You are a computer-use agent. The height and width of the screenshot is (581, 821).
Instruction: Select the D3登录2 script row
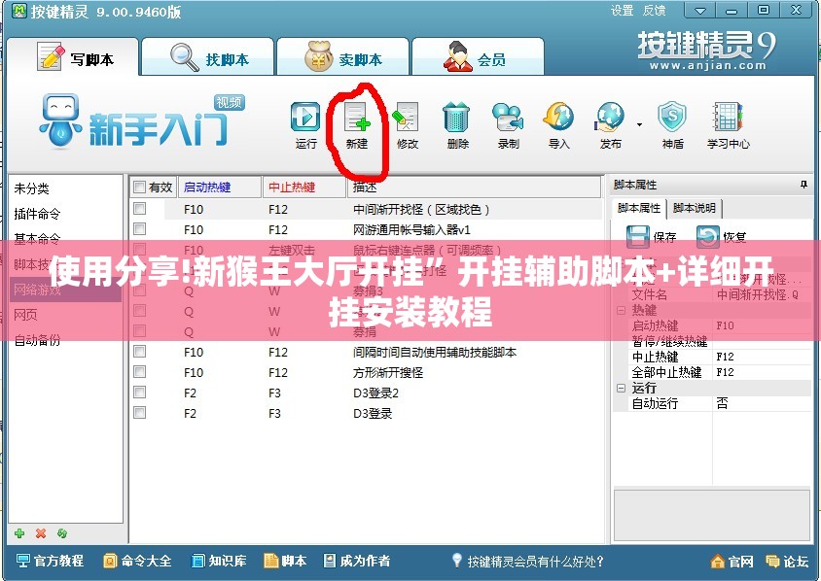pos(367,393)
